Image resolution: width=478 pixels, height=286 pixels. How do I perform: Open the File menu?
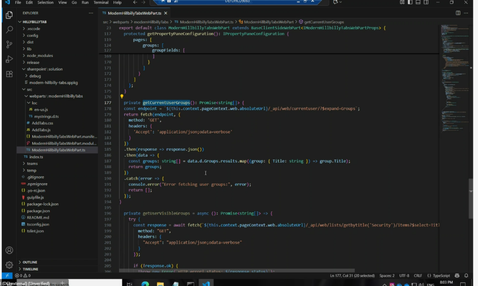[x=18, y=2]
